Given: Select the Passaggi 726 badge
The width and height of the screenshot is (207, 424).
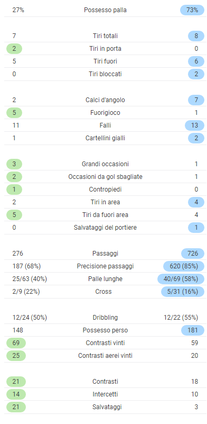Looking at the screenshot, I should [193, 254].
